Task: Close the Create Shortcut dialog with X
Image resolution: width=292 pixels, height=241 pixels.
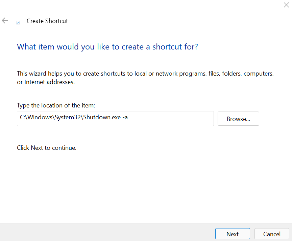Action: click(x=286, y=5)
